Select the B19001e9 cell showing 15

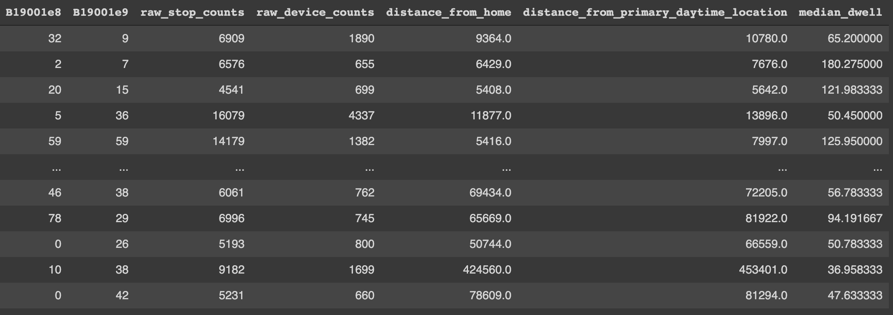(x=122, y=90)
